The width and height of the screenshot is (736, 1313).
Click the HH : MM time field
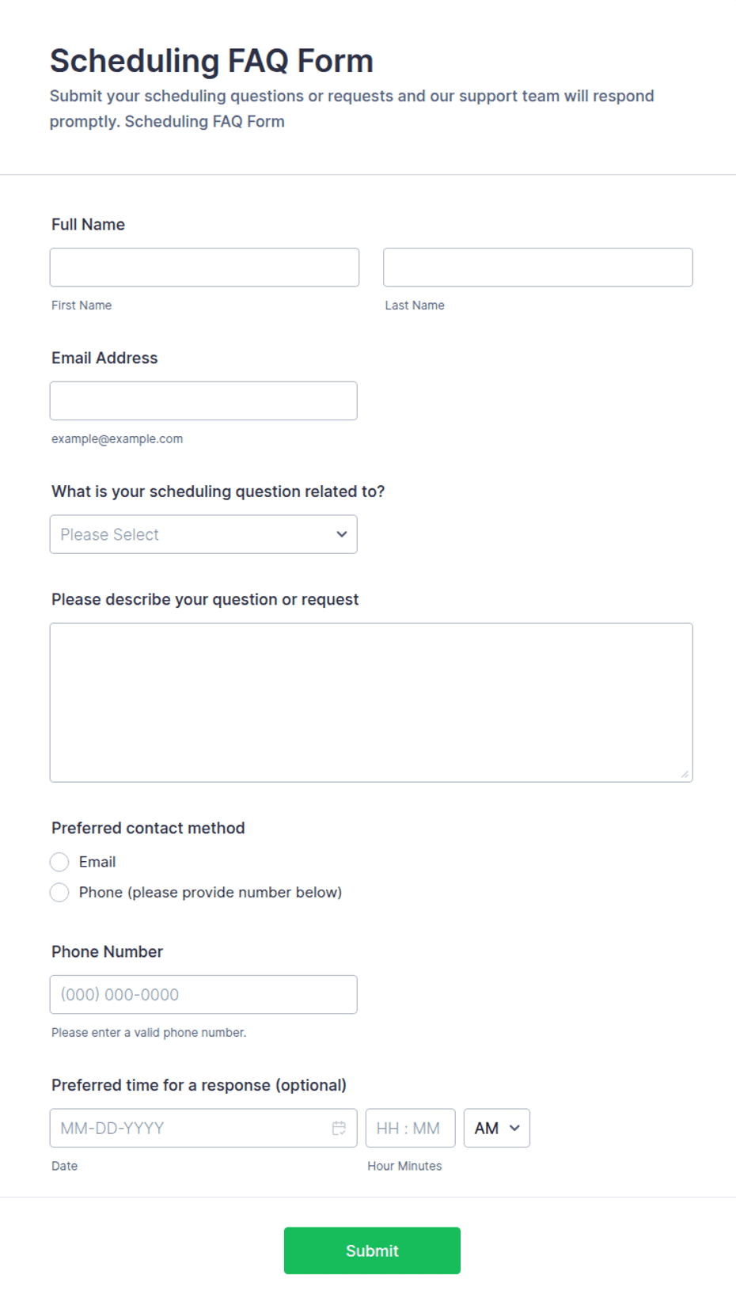coord(411,1128)
